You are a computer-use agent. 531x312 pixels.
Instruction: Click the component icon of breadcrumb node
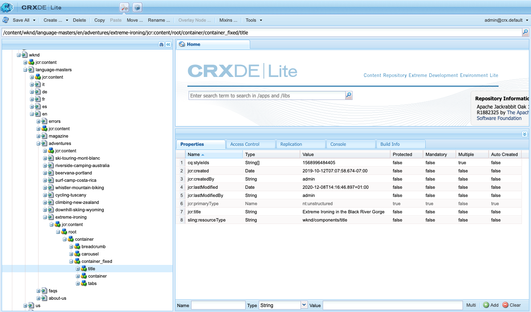pyautogui.click(x=77, y=246)
